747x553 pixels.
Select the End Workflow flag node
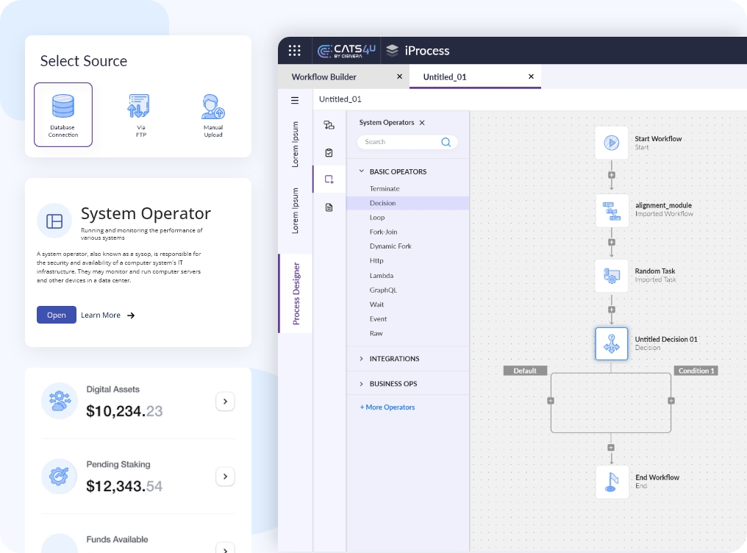click(x=612, y=482)
